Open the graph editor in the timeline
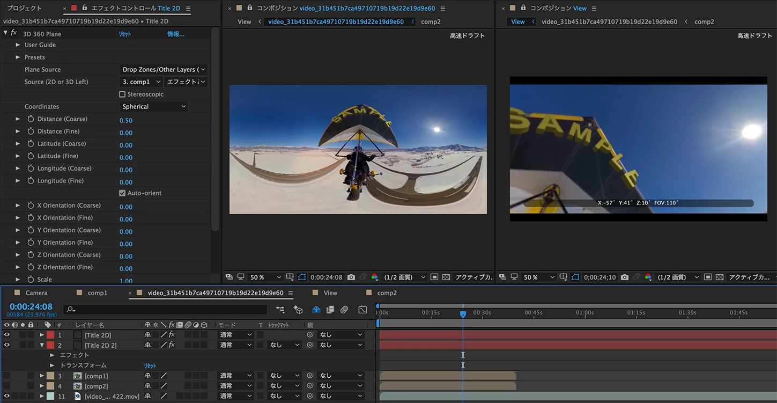Viewport: 777px width, 403px height. pos(362,310)
